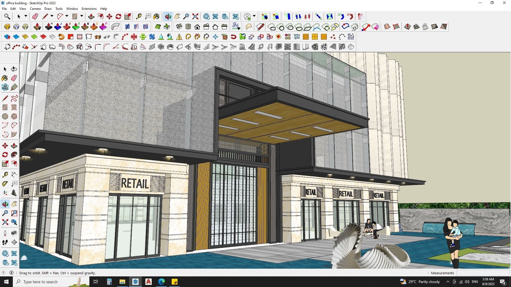Image resolution: width=511 pixels, height=287 pixels.
Task: Open the signed-in user account icon
Action: click(x=247, y=16)
